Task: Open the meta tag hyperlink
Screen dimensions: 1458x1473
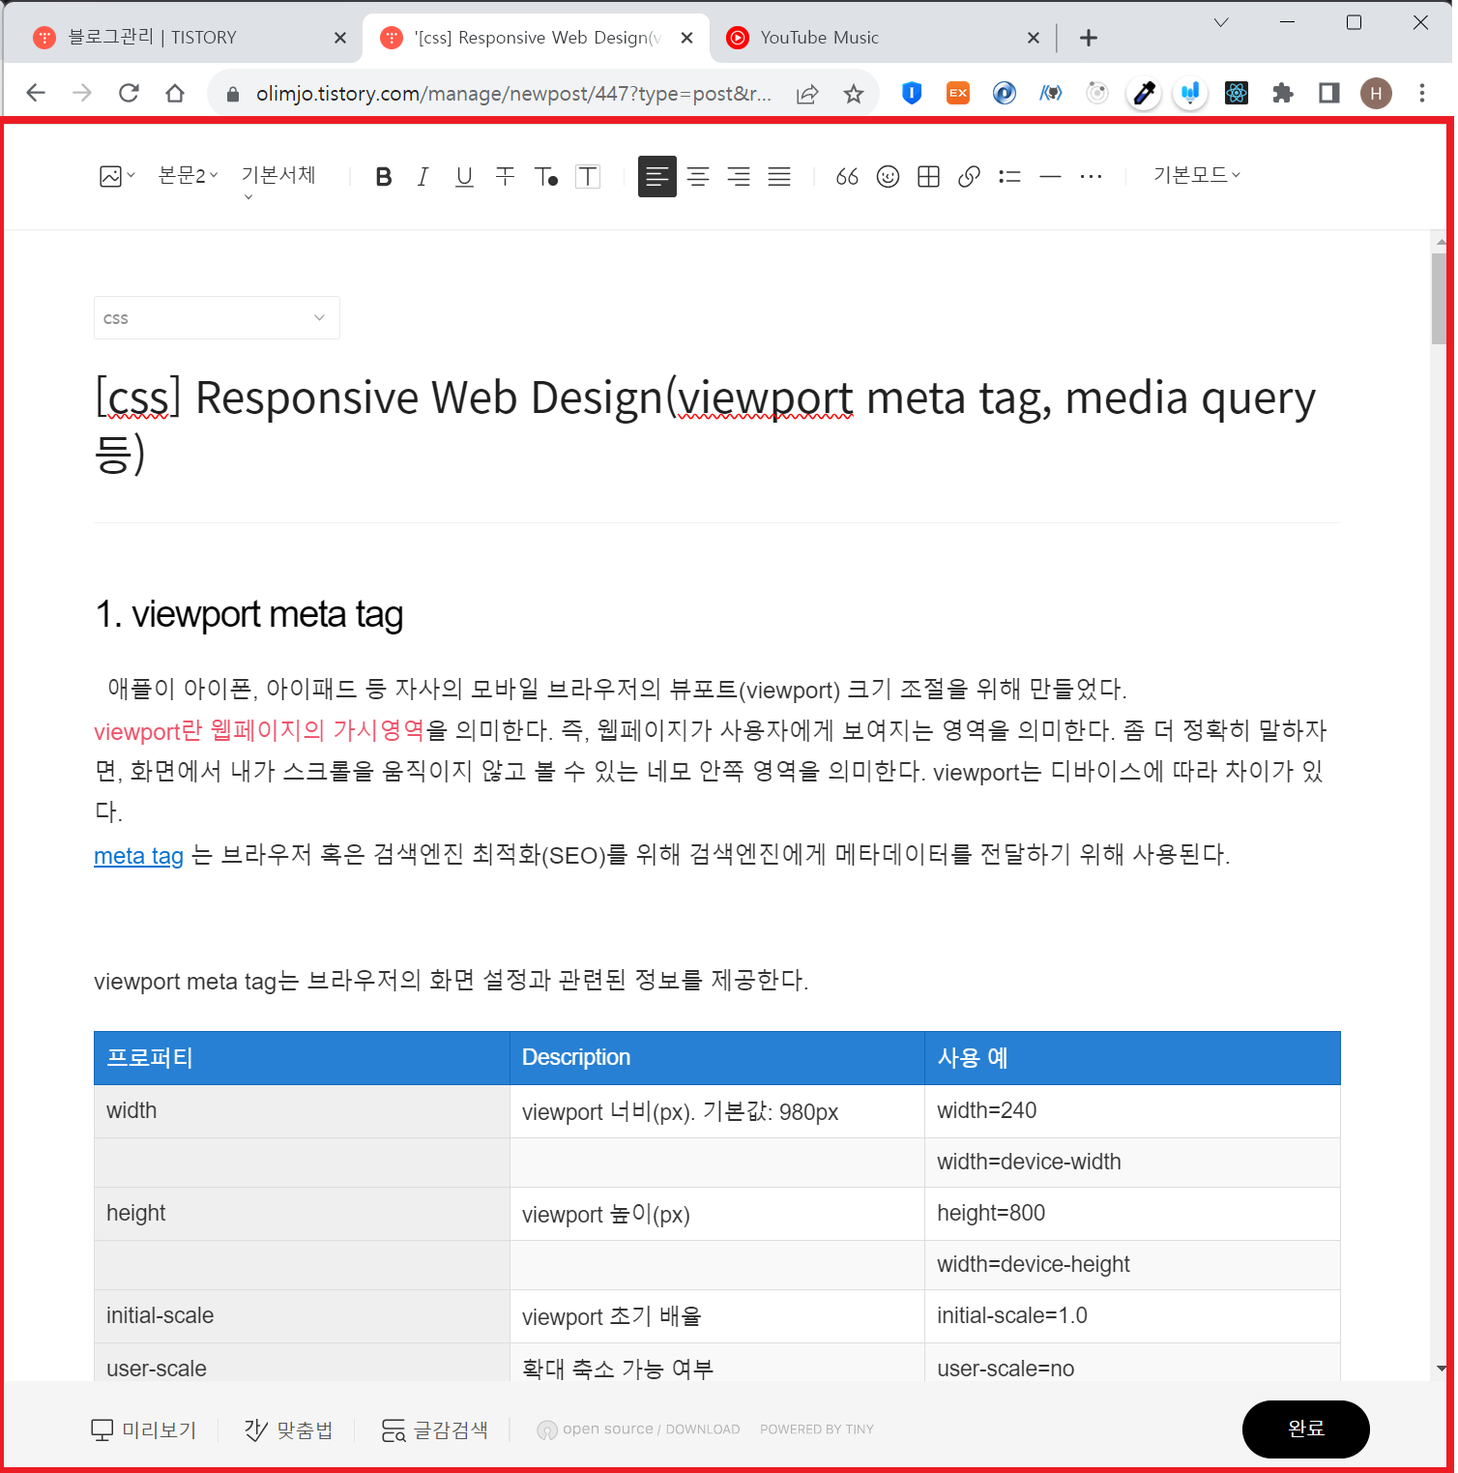Action: (x=137, y=855)
